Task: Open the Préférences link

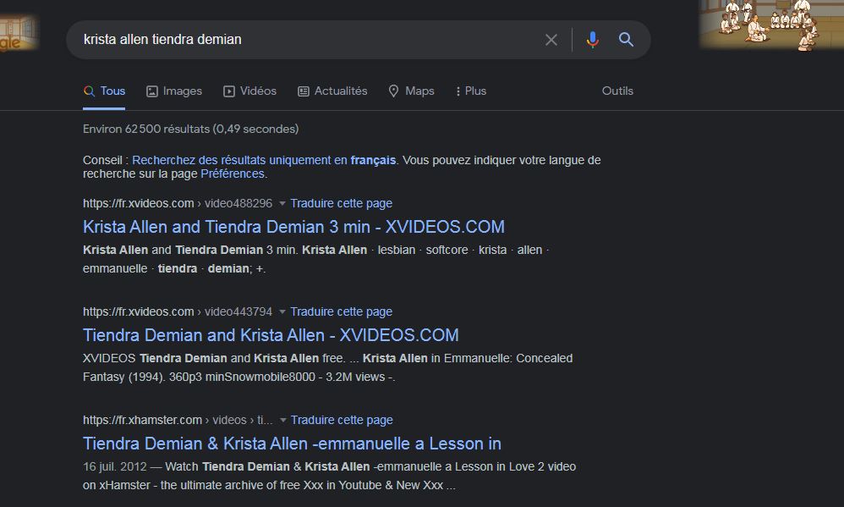Action: tap(233, 174)
